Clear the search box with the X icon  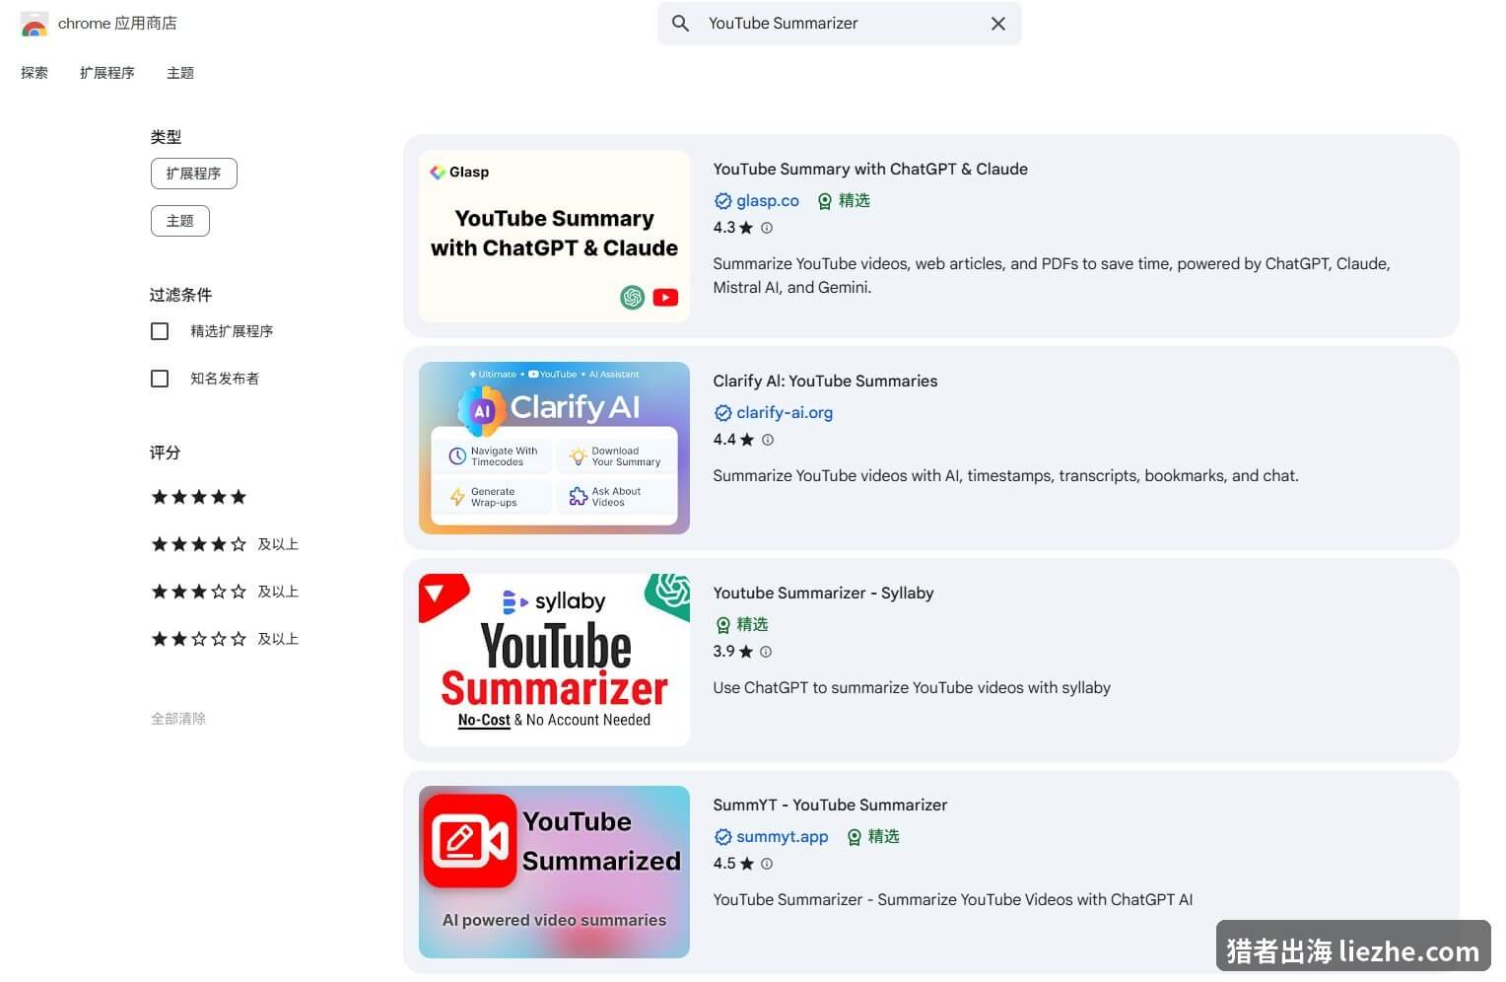(997, 23)
